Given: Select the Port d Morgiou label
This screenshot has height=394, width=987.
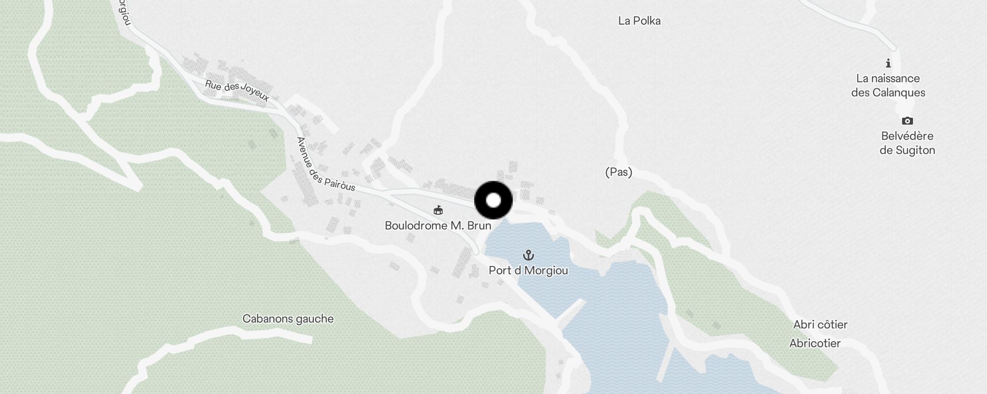Looking at the screenshot, I should click(528, 270).
